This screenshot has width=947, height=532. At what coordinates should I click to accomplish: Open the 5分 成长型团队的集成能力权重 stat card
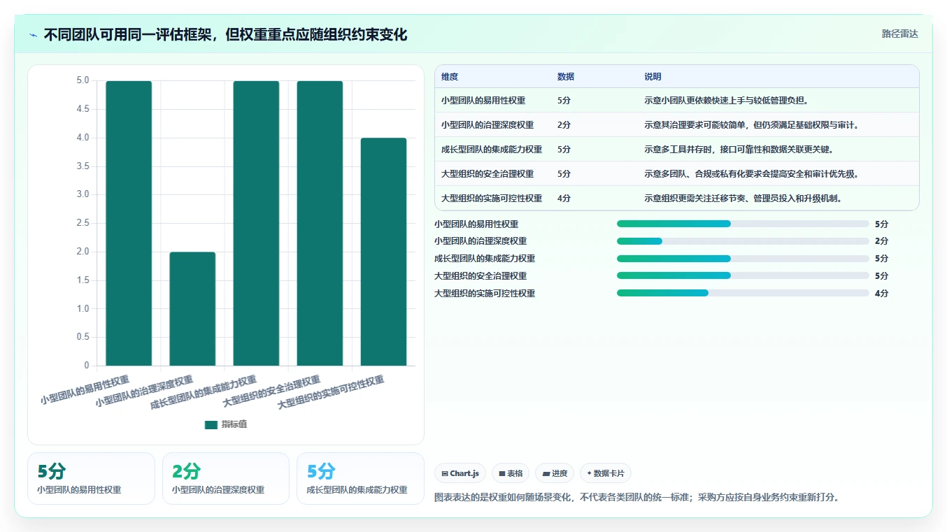click(360, 478)
